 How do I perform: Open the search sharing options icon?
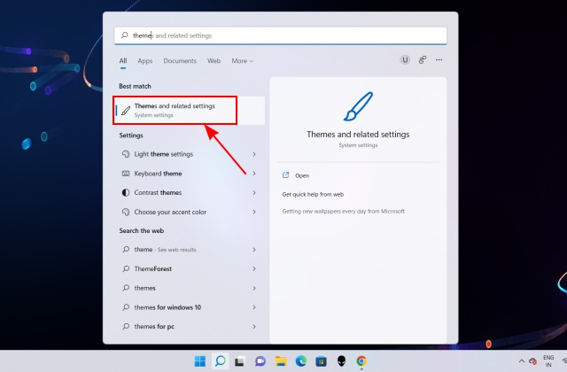422,59
